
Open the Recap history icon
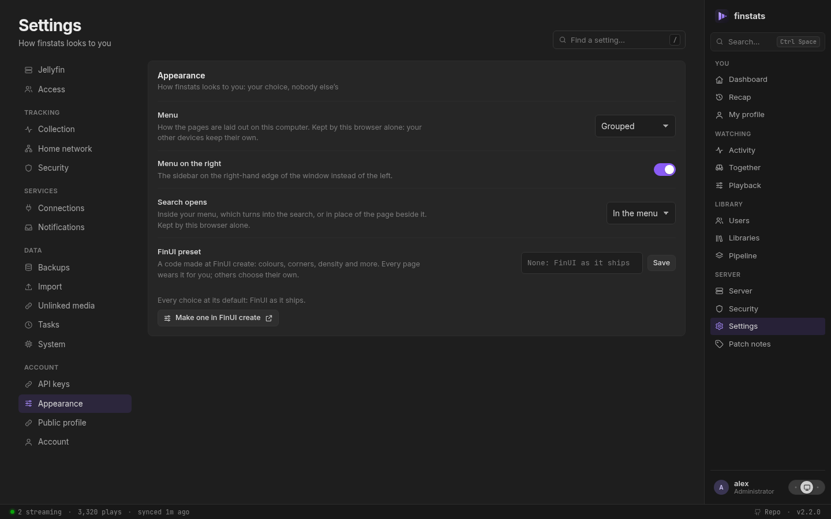coord(719,97)
